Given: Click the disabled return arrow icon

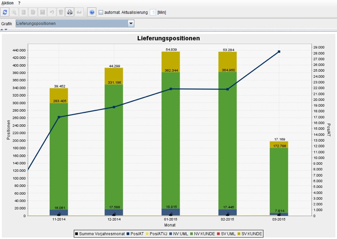Looking at the screenshot, I should tap(79, 12).
